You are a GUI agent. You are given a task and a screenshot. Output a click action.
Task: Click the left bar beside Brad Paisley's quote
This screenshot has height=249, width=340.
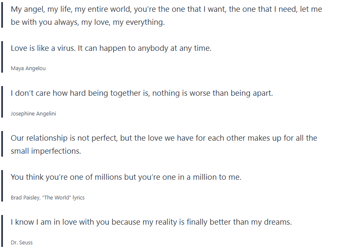(2, 186)
